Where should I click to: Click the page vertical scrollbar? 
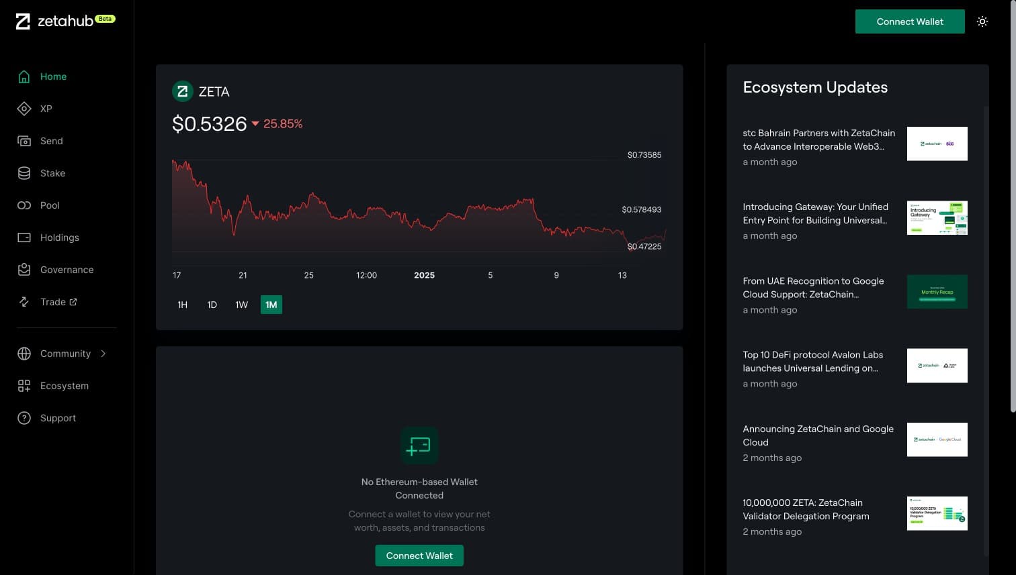[x=1013, y=207]
